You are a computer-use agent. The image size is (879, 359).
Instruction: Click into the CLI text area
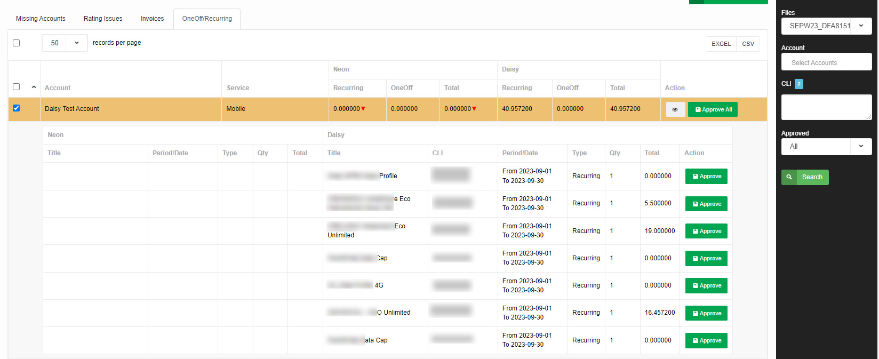[x=826, y=107]
